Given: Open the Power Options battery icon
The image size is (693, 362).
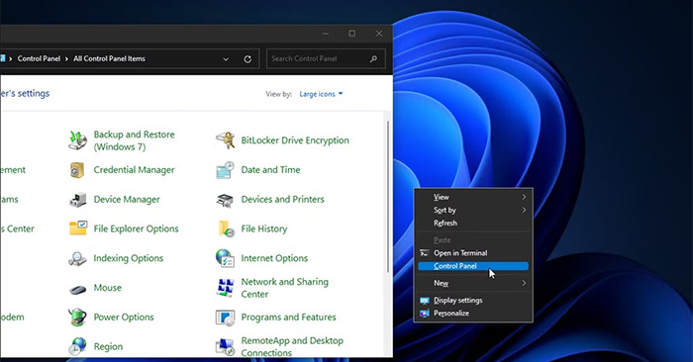Looking at the screenshot, I should tap(77, 317).
